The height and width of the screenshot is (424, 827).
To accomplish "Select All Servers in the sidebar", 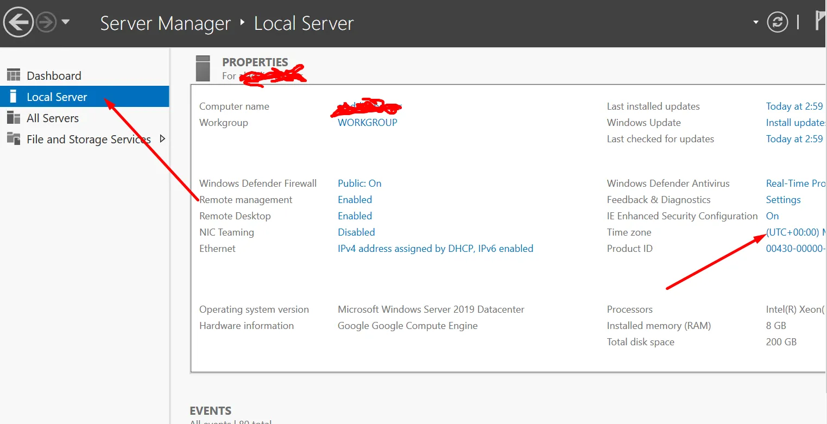I will tap(53, 118).
